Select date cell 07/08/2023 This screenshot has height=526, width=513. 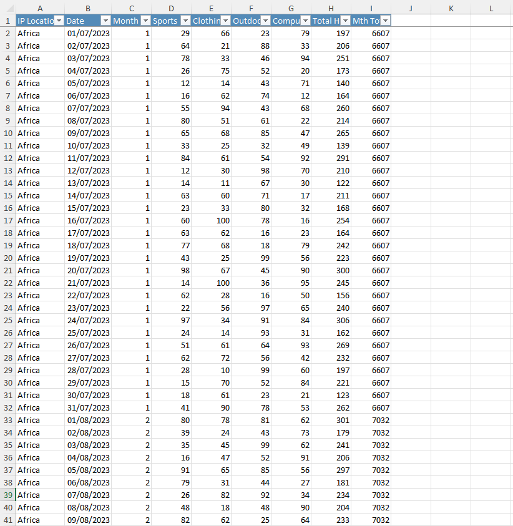(x=88, y=495)
